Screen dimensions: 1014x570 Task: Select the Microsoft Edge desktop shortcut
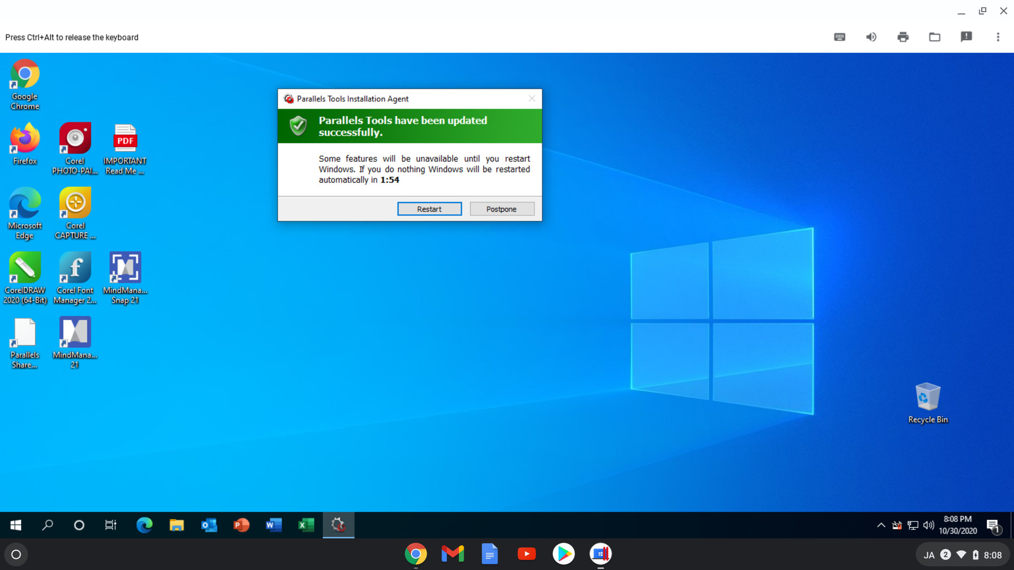click(x=25, y=214)
